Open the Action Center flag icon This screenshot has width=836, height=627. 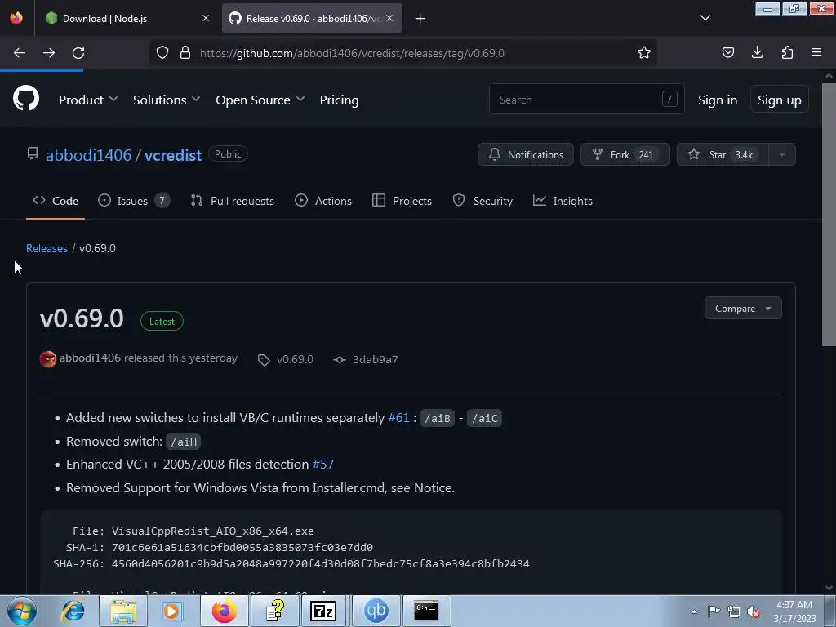click(714, 611)
